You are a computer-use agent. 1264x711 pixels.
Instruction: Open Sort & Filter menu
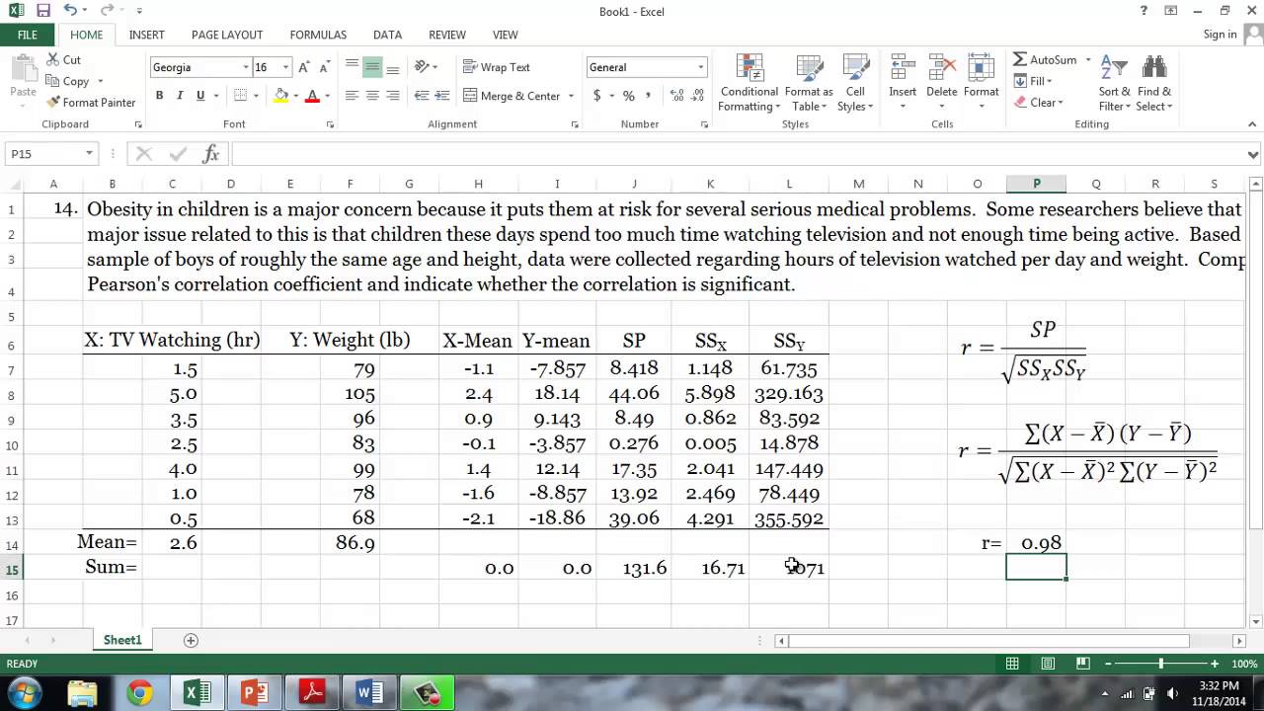point(1114,83)
